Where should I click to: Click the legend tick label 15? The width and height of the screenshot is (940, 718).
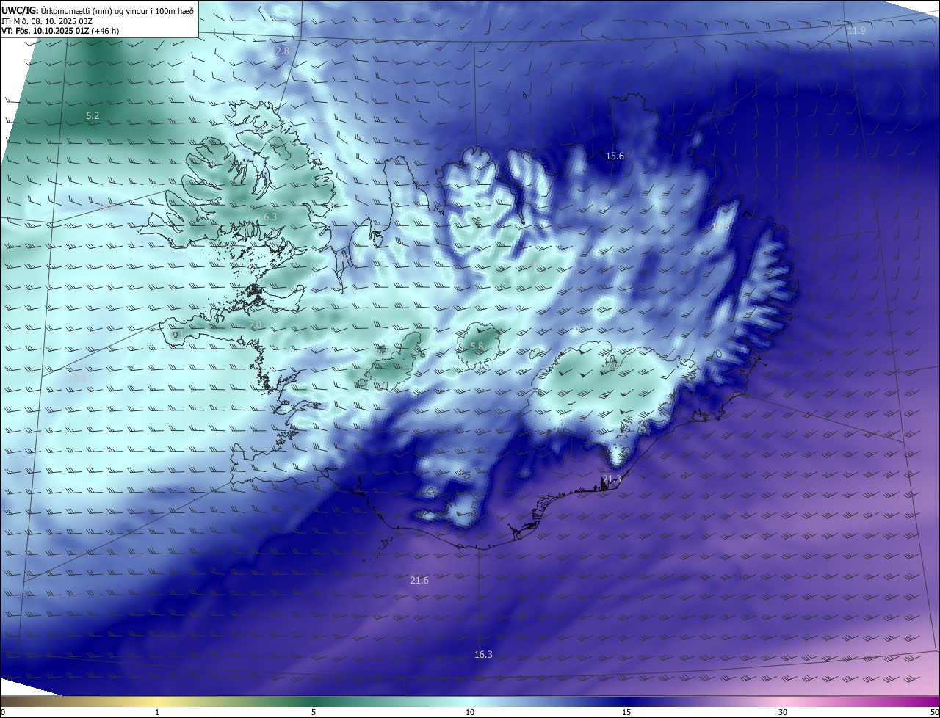pyautogui.click(x=626, y=712)
